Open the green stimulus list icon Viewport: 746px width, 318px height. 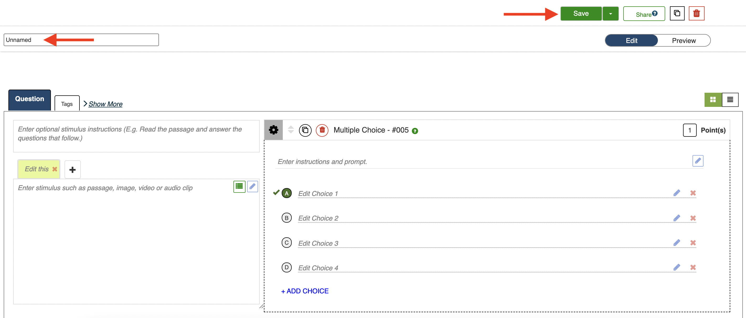pyautogui.click(x=239, y=187)
